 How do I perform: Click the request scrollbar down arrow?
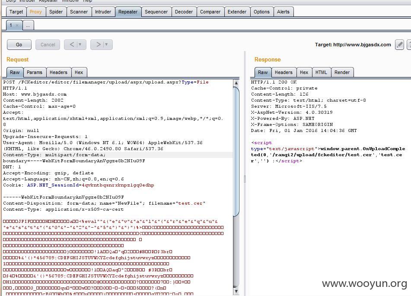pos(236,291)
